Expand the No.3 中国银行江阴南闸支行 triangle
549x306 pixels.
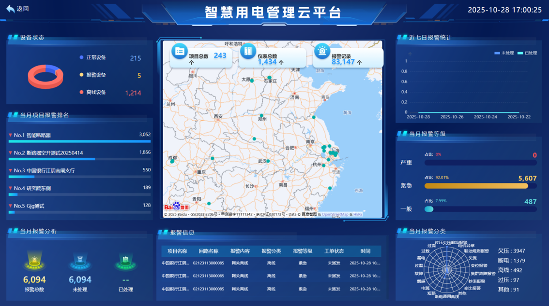[11, 170]
